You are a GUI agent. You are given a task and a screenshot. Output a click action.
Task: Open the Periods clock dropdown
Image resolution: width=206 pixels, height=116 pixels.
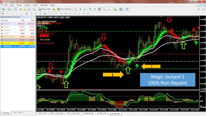121,9
